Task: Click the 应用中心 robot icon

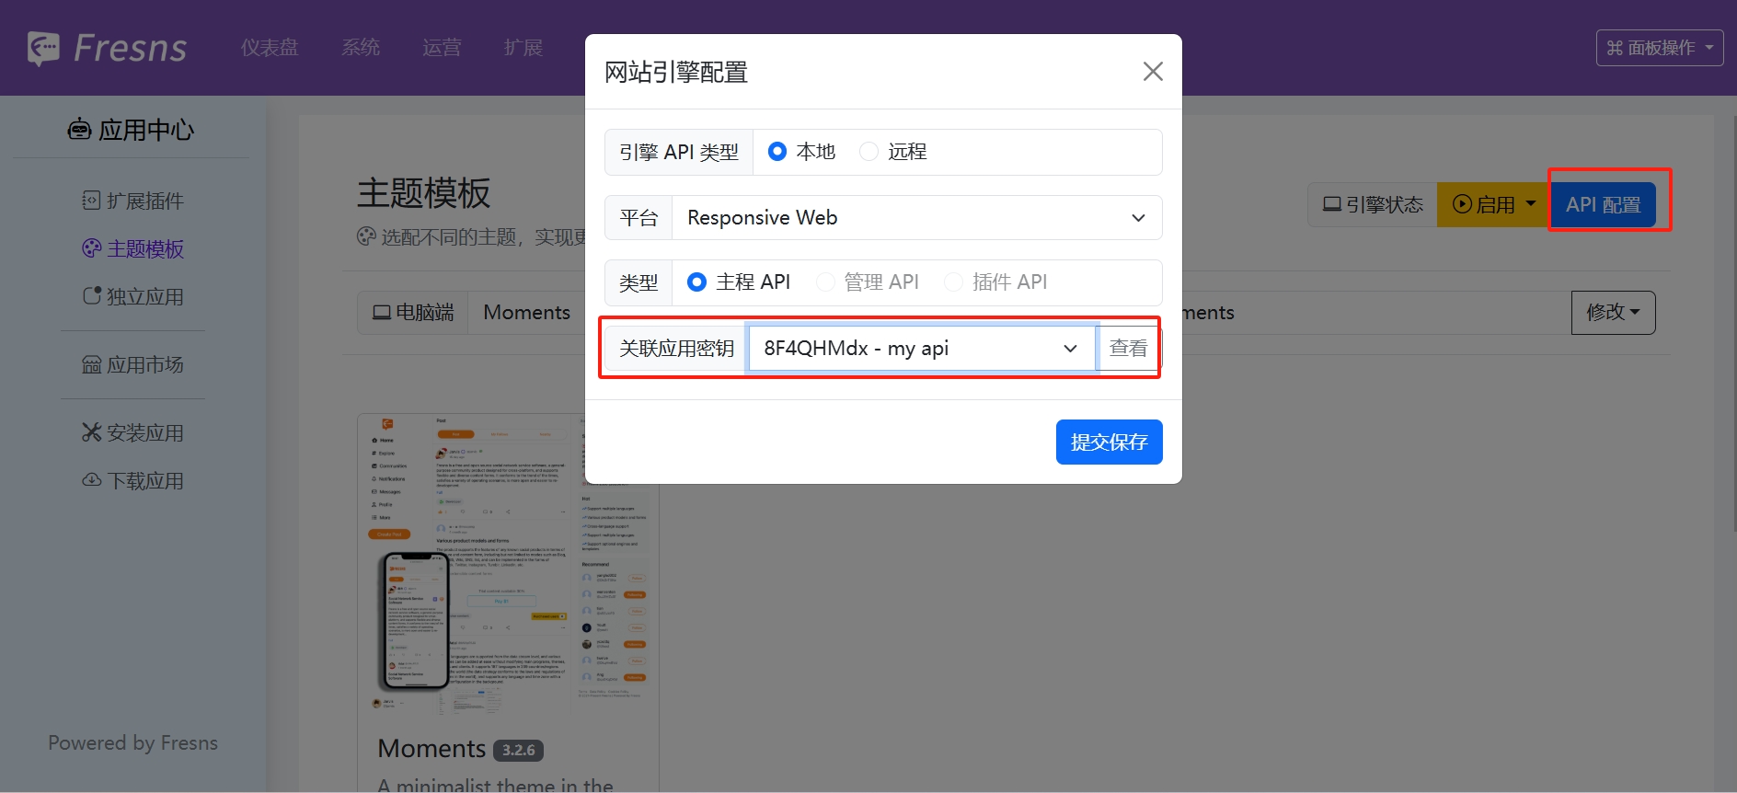Action: pos(79,130)
